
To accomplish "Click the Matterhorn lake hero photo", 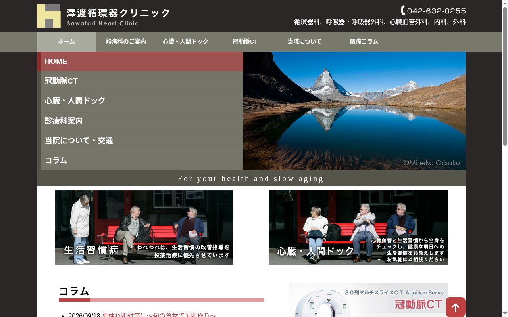I will point(354,111).
